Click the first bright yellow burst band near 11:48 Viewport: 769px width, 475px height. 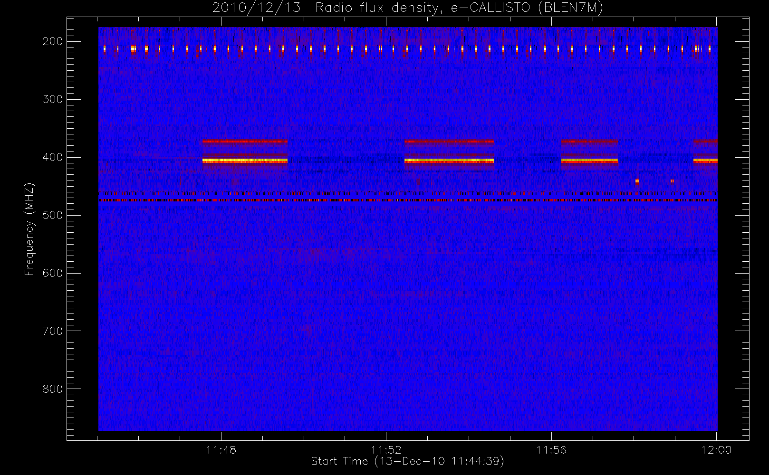245,161
